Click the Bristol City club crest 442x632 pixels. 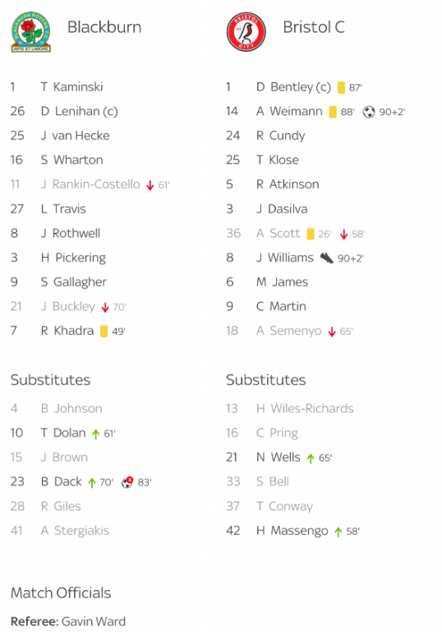click(x=246, y=31)
